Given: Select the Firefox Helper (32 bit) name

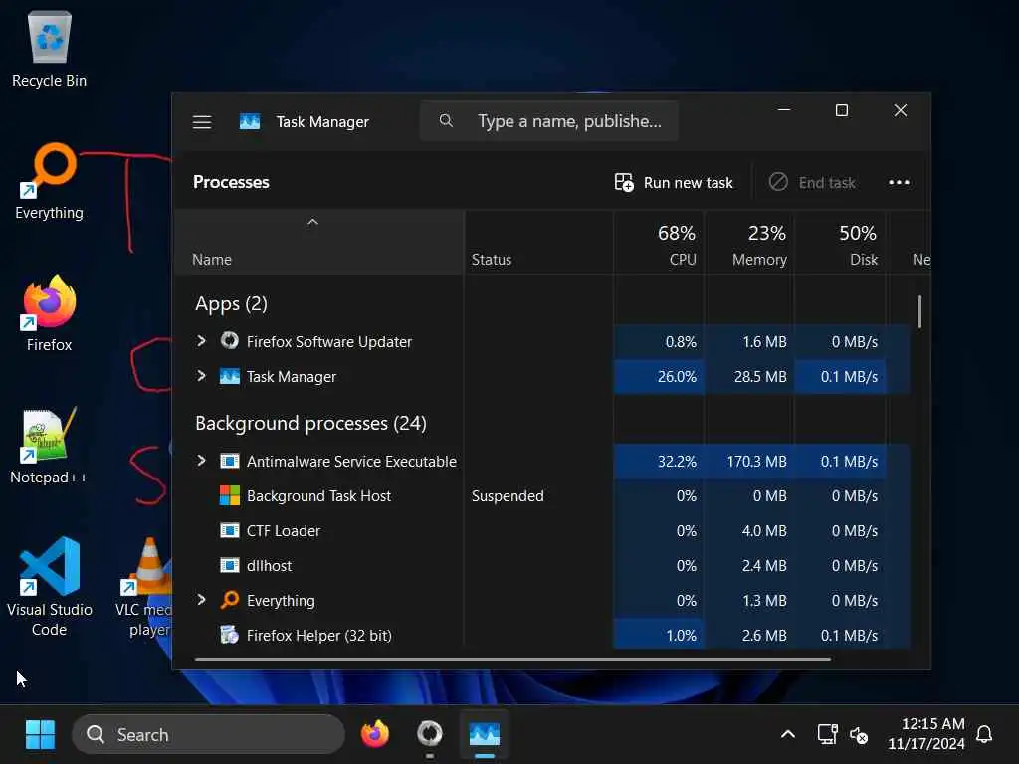Looking at the screenshot, I should pos(319,636).
